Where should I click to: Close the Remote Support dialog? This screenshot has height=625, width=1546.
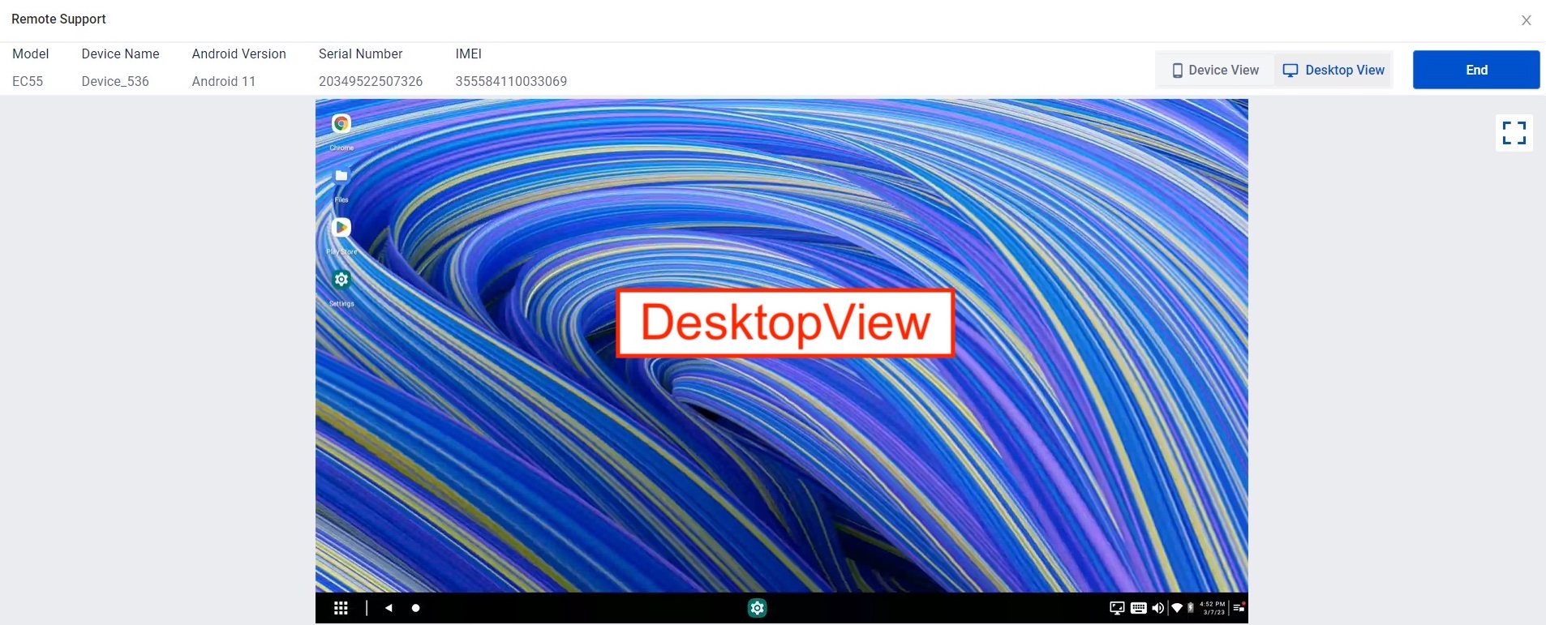pos(1526,20)
